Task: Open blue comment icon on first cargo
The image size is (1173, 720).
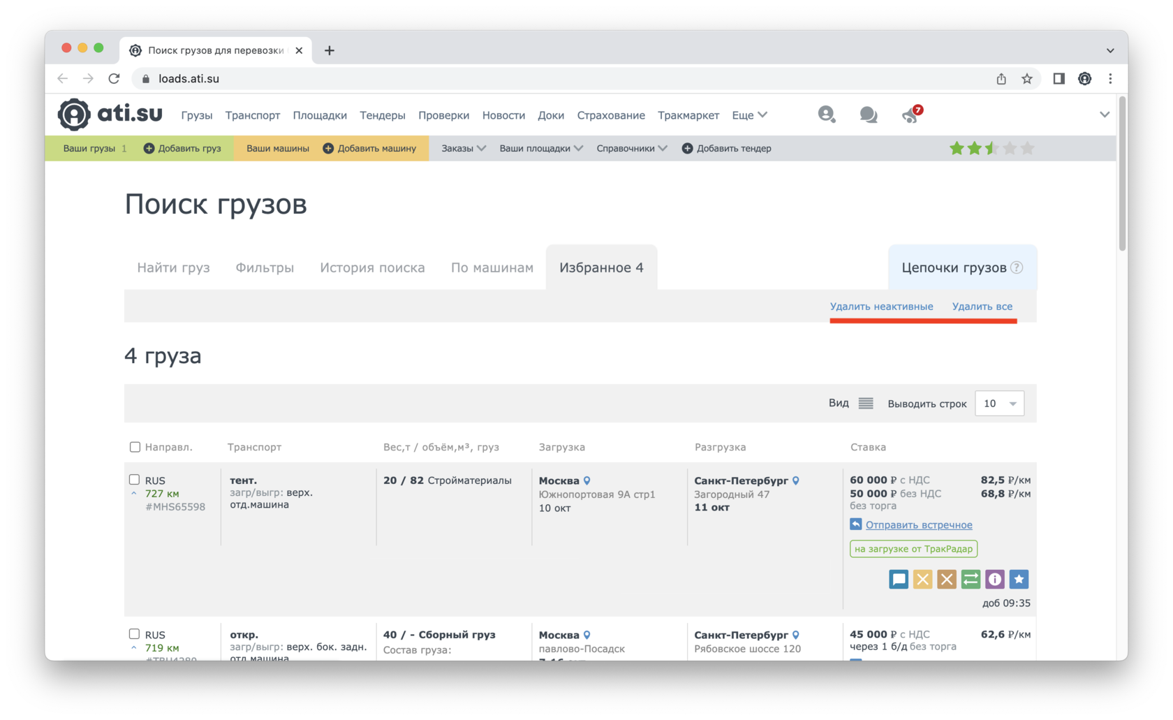Action: [899, 579]
